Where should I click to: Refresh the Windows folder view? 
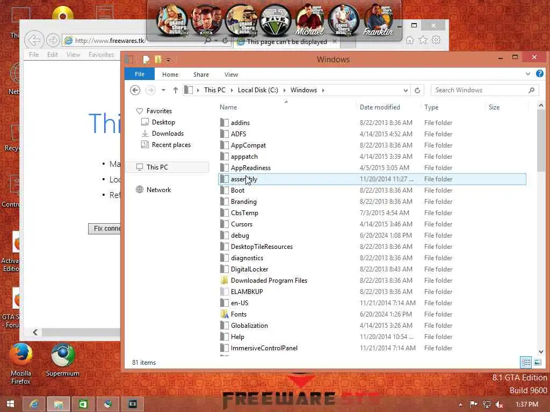coord(417,90)
